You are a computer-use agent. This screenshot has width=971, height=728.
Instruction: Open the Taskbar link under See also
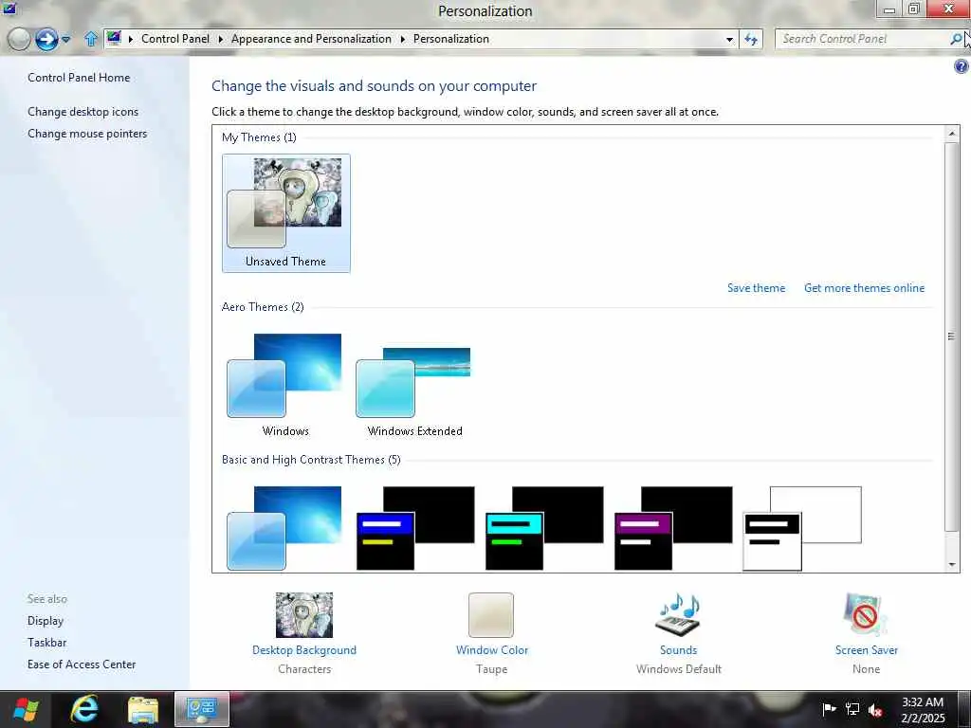point(46,643)
